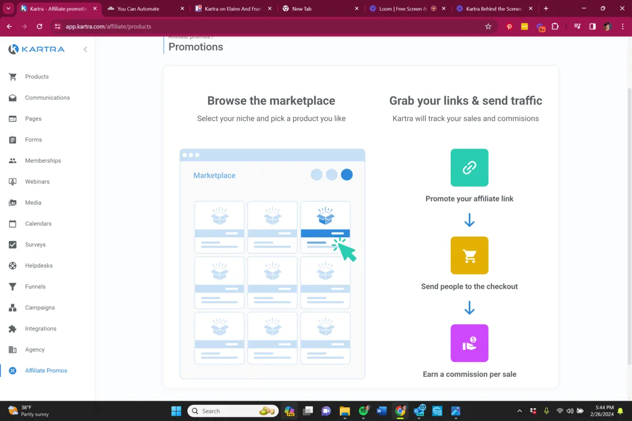The width and height of the screenshot is (632, 421).
Task: Click the purple commission hand icon
Action: pyautogui.click(x=469, y=343)
